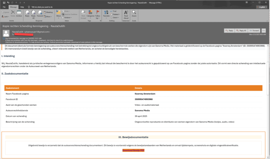Open the Rules dropdown
Viewport: 270px width, 159px height.
point(66,11)
